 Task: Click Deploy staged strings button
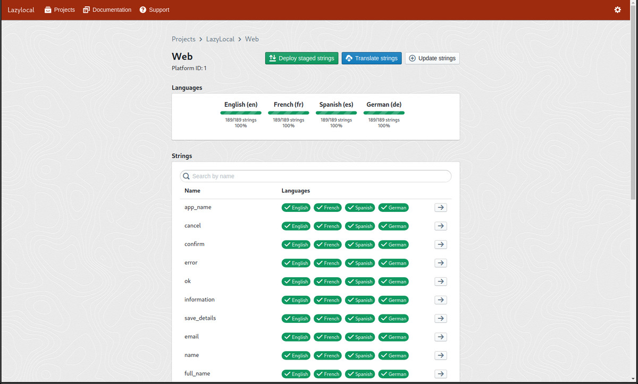click(x=301, y=58)
